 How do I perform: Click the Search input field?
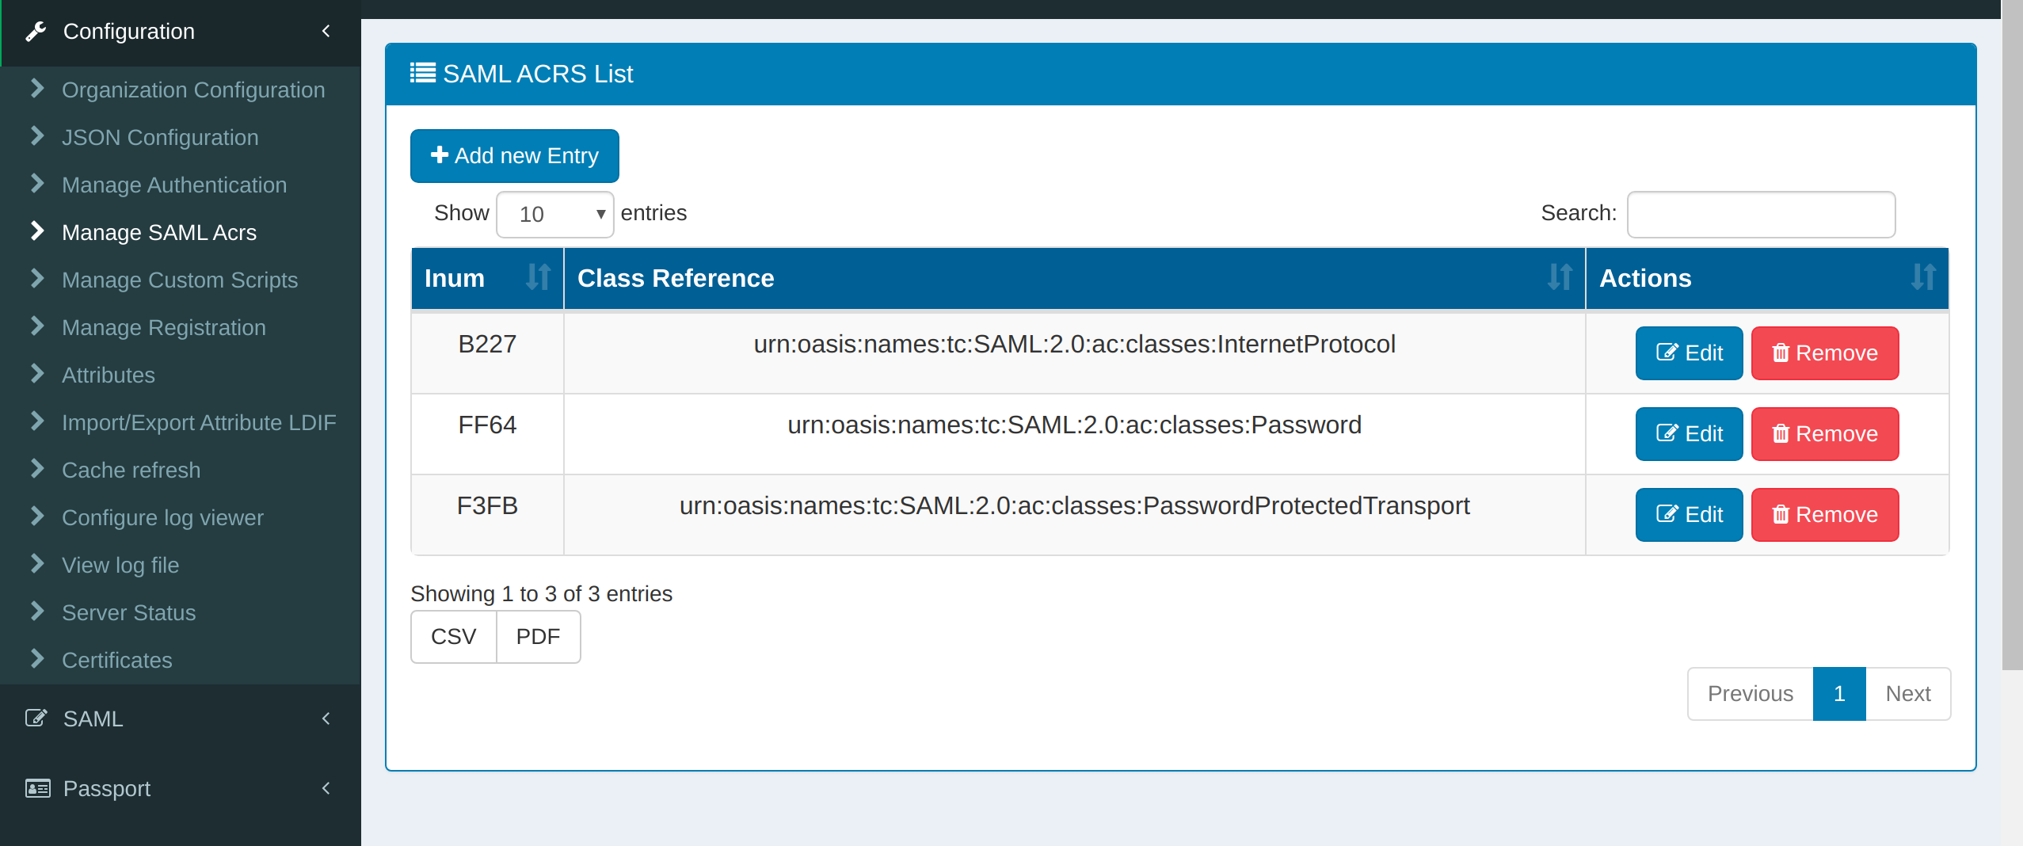point(1760,214)
